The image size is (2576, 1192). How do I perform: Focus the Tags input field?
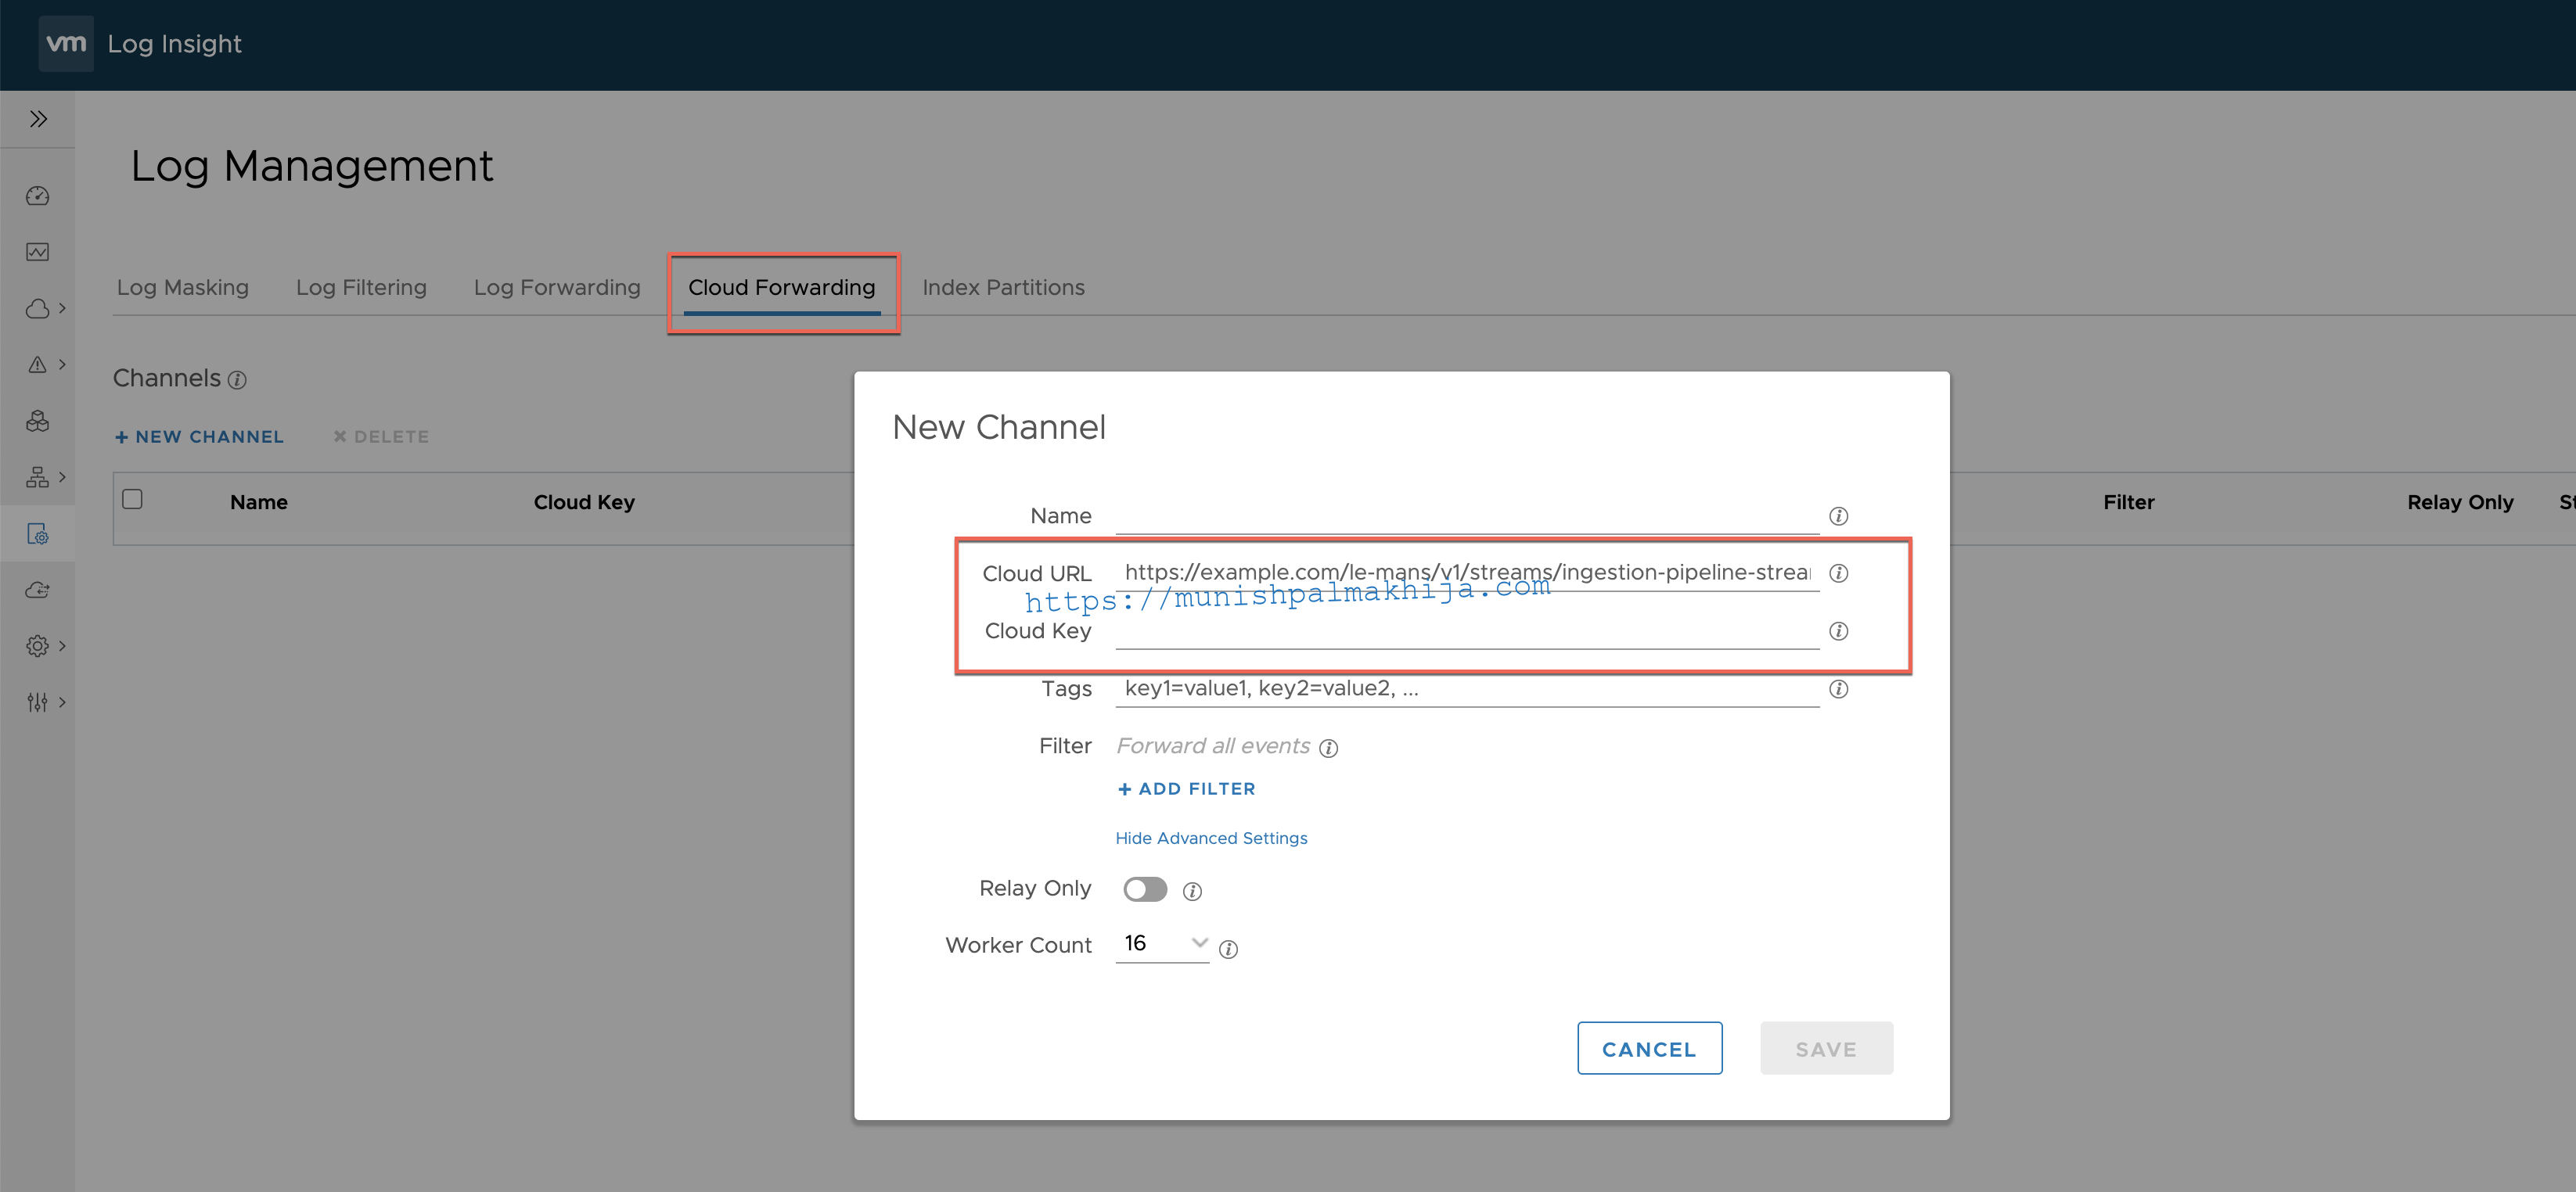pyautogui.click(x=1467, y=688)
